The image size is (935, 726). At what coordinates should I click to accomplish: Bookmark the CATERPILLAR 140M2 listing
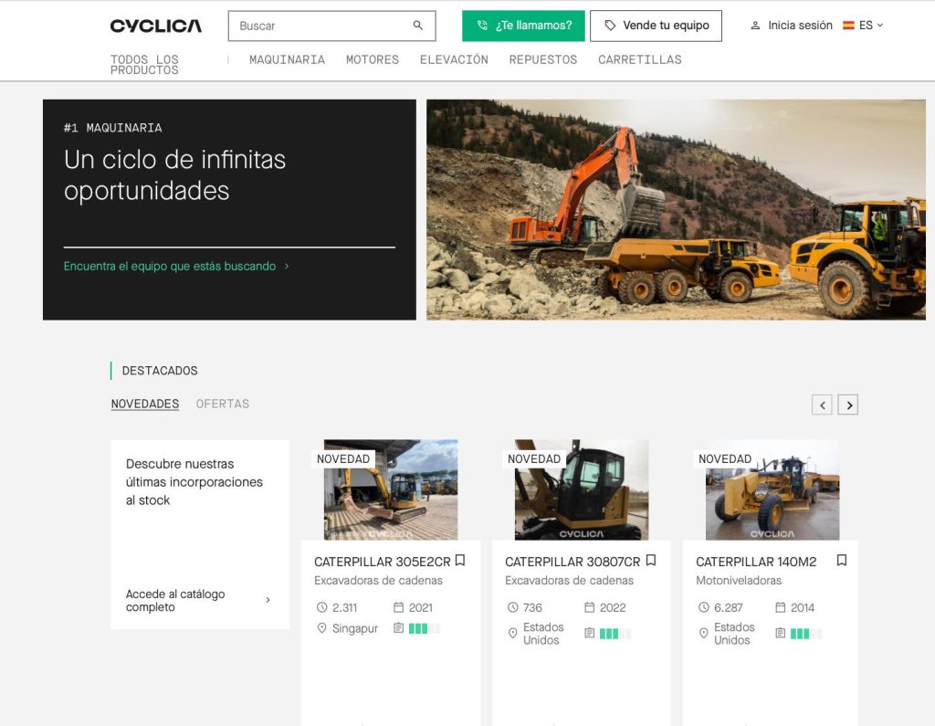(x=841, y=560)
